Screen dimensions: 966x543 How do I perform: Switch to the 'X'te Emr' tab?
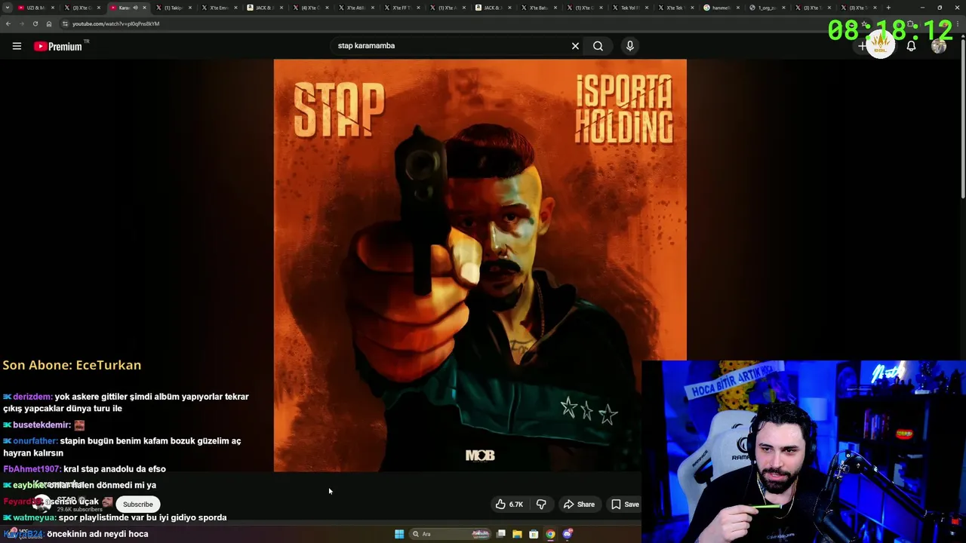click(x=217, y=8)
